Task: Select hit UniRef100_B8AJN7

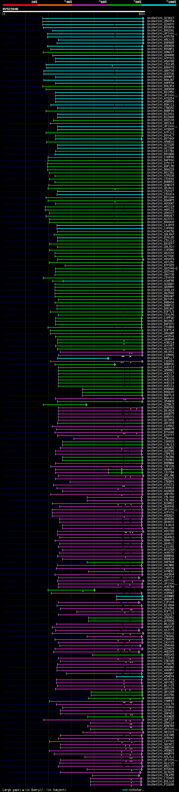Action: pos(161,80)
